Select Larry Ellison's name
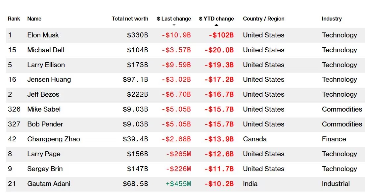Screen dimensions: 365x194 pyautogui.click(x=46, y=65)
